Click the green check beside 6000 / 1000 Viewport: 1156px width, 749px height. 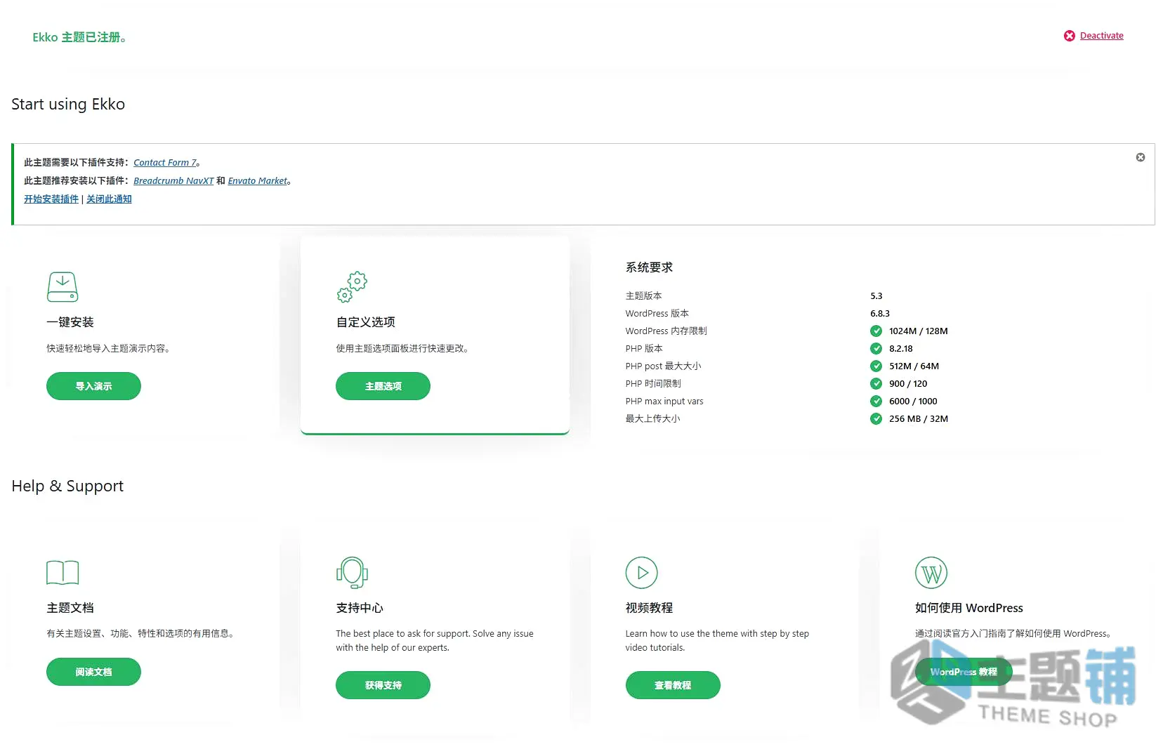pyautogui.click(x=876, y=402)
